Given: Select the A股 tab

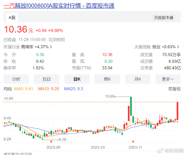Looking at the screenshot, I should (x=12, y=18).
